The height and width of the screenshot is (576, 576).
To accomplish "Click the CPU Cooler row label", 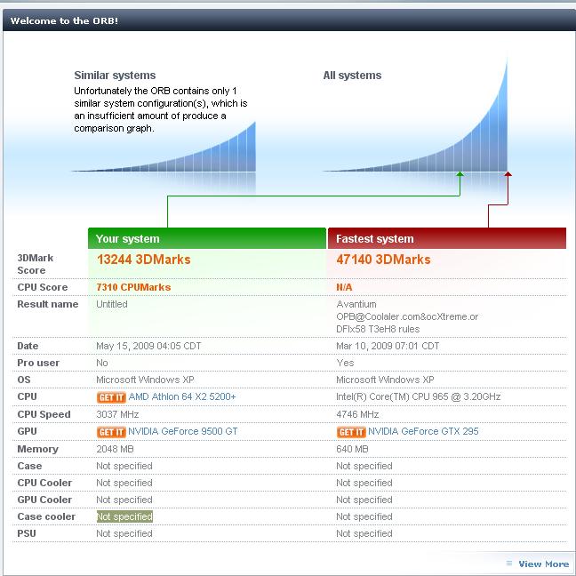I will [x=44, y=483].
